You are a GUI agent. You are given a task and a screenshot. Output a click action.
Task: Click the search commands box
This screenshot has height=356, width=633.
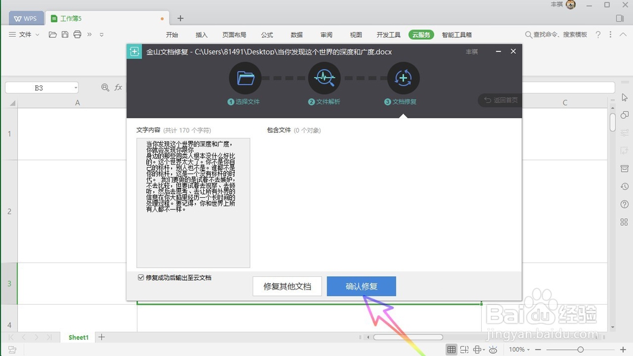click(556, 35)
